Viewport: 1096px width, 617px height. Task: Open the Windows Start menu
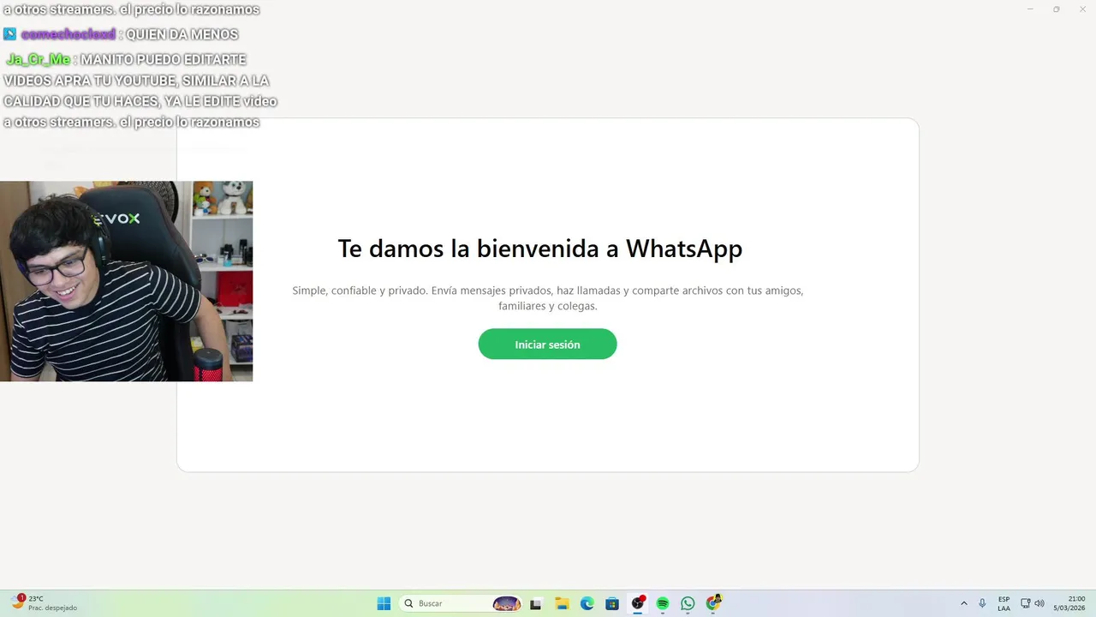point(384,603)
